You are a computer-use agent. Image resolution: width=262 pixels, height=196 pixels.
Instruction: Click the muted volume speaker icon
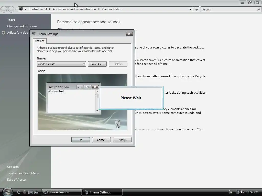point(242,192)
